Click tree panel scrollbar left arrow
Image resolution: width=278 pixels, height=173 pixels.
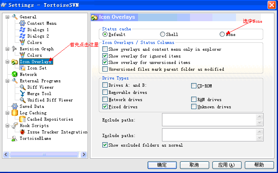coord(6,154)
